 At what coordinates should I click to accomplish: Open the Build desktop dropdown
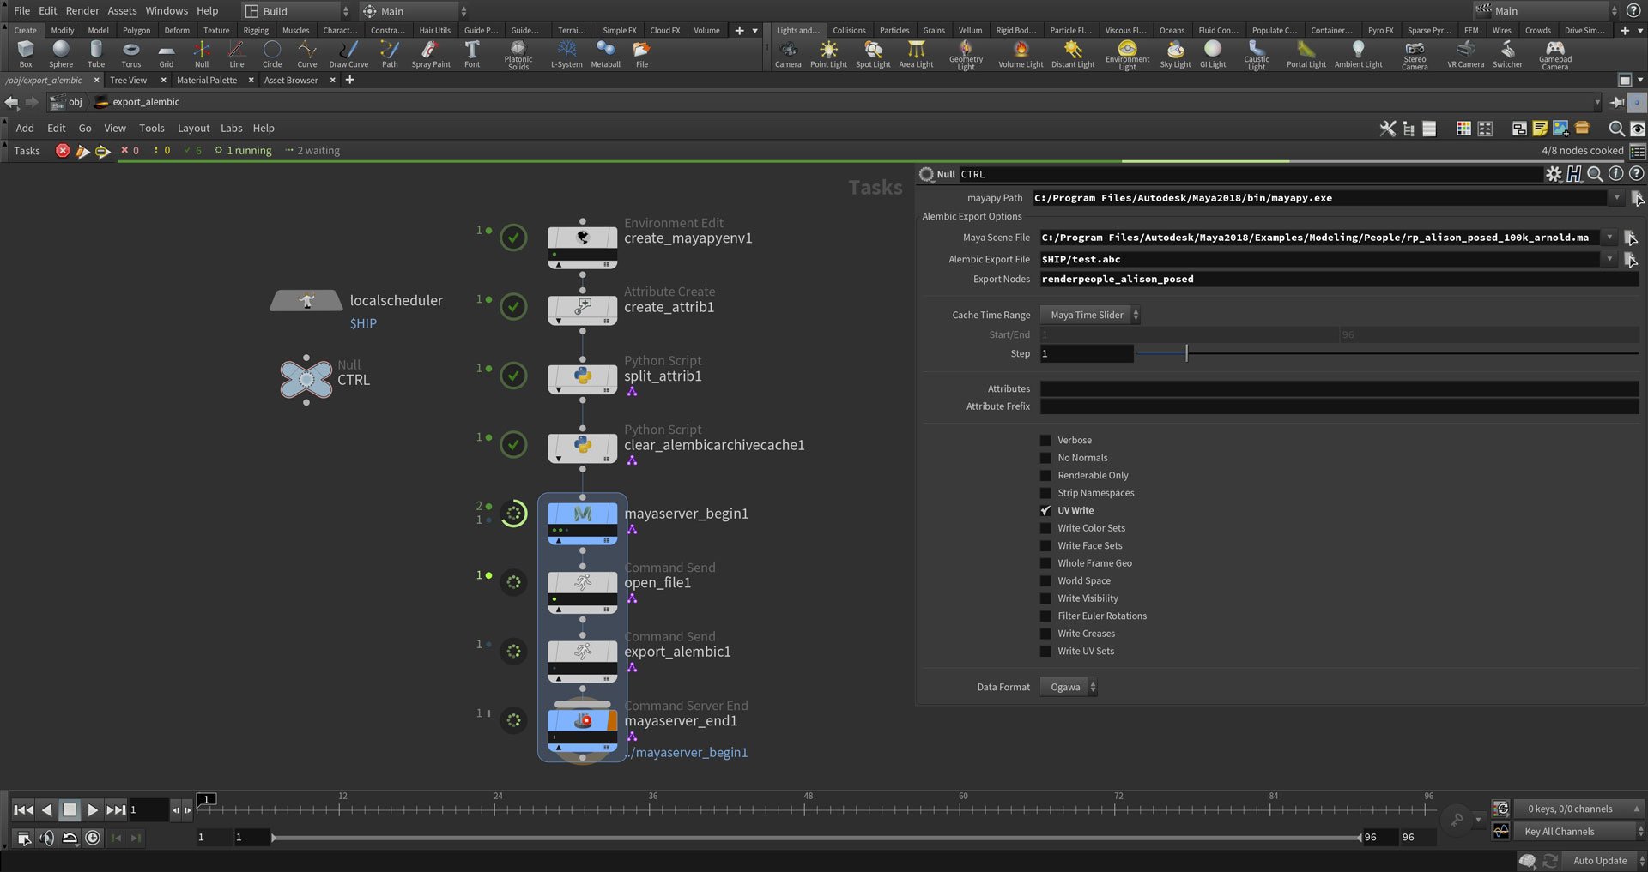(x=295, y=11)
